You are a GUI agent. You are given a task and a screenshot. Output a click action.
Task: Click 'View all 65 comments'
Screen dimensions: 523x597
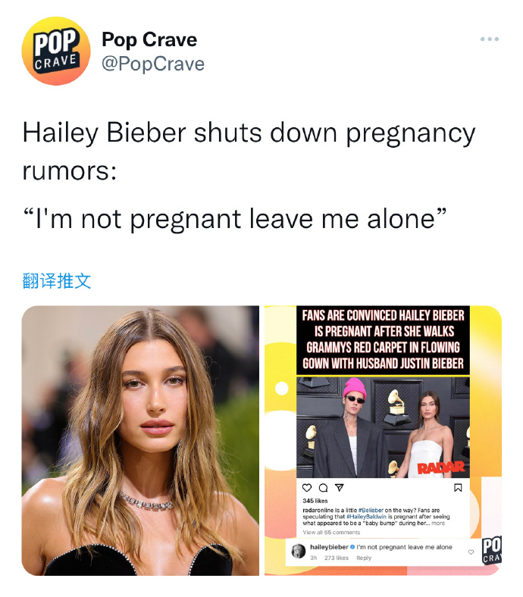[x=331, y=533]
